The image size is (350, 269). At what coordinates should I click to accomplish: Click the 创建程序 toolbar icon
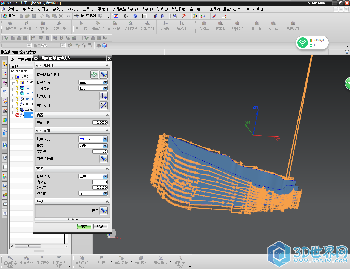pos(10,26)
